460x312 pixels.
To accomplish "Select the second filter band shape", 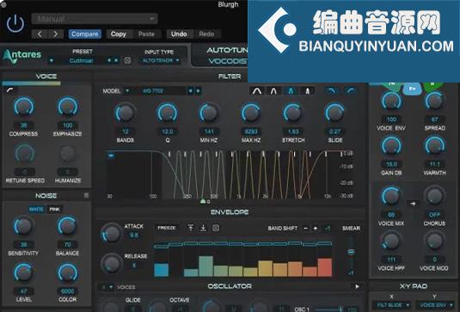I will (x=273, y=91).
